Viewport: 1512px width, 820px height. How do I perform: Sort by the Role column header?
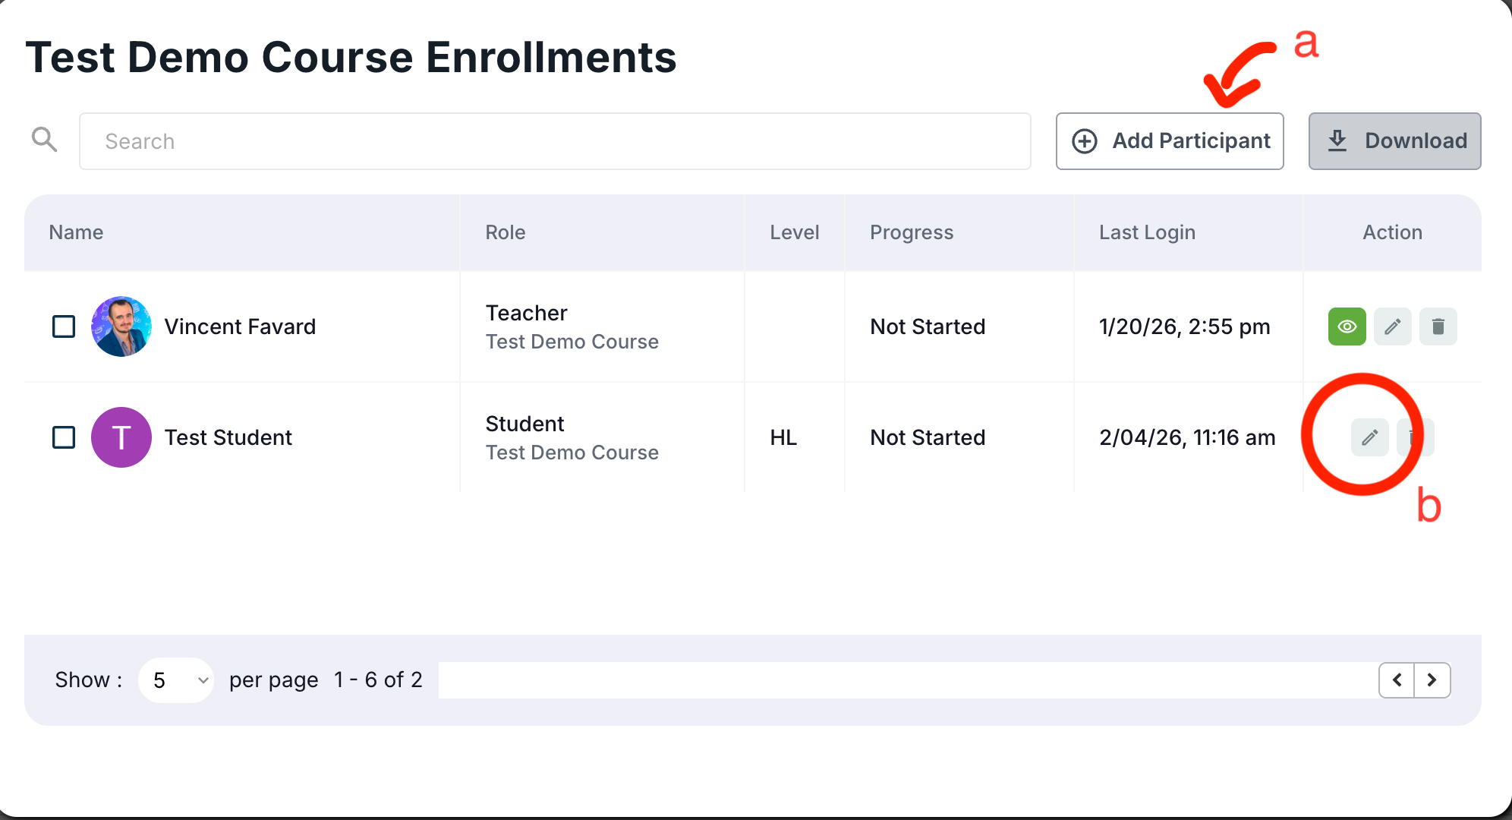[x=506, y=232]
